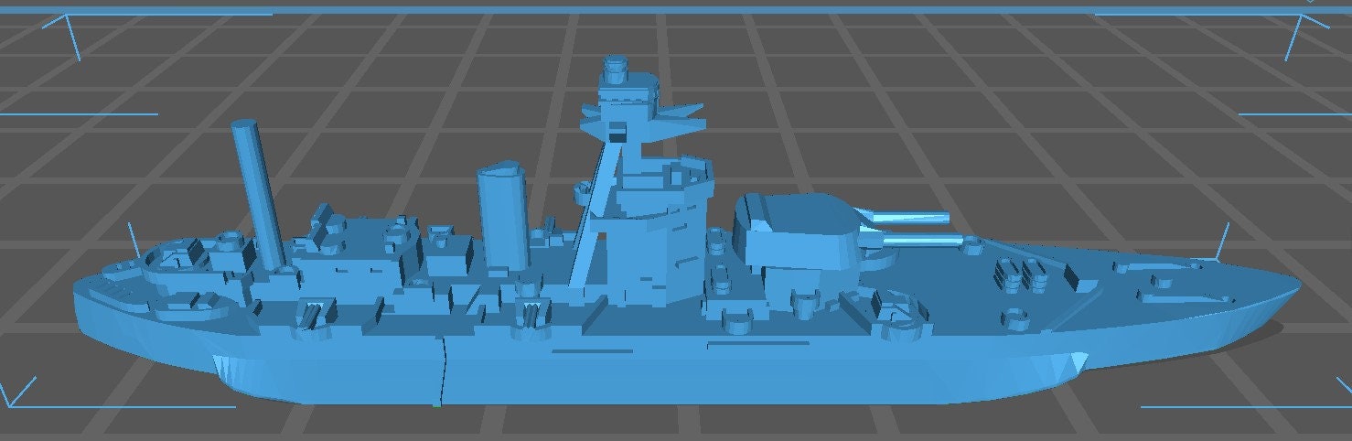The image size is (1352, 441).
Task: Select the bottom-left corner bounding box bracket
Action: [x=23, y=393]
